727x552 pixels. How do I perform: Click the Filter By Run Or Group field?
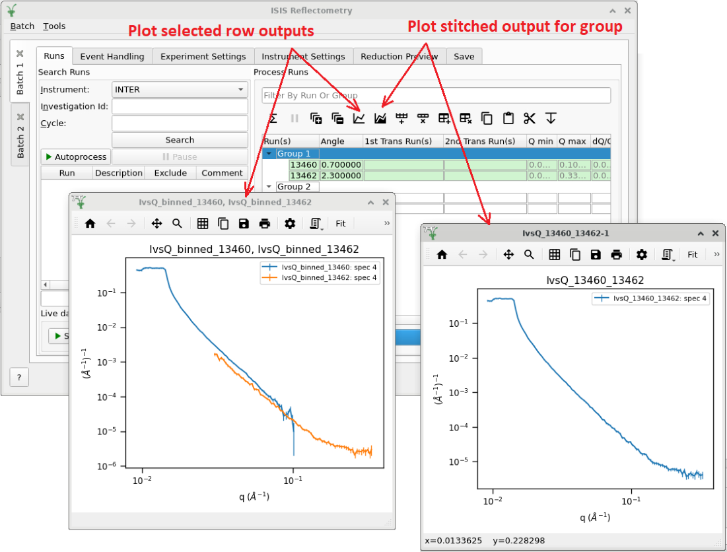(436, 96)
